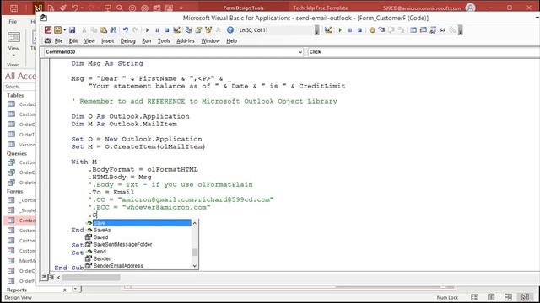Screen dimensions: 540x303
Task: Click autocomplete list scroll down arrow
Action: click(195, 266)
